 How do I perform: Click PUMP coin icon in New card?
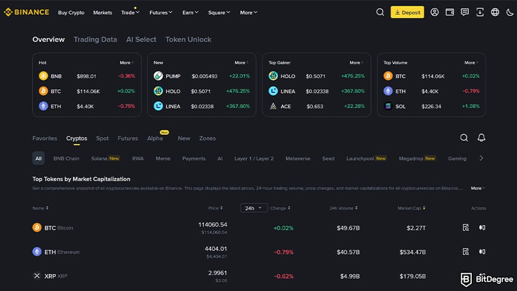click(158, 76)
